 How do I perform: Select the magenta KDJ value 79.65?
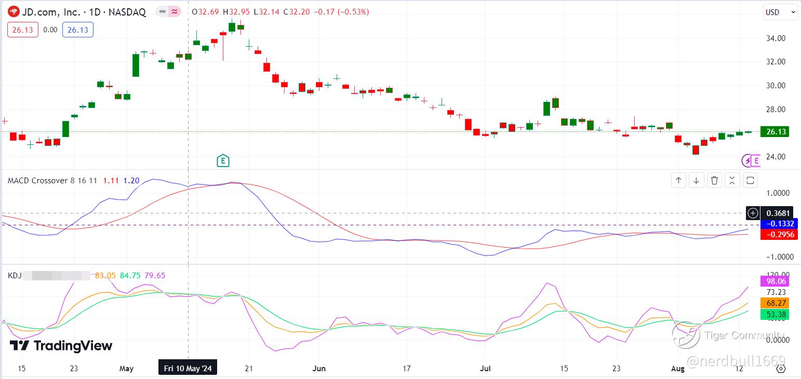pyautogui.click(x=155, y=275)
